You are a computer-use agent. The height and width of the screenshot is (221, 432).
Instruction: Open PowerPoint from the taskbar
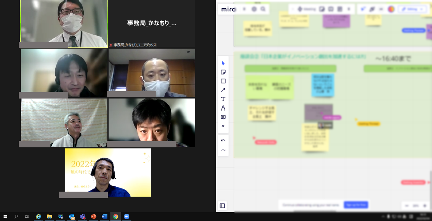[x=93, y=217]
